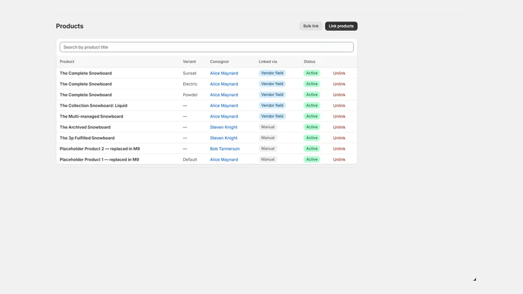Select The Collection Snowboard: Liquid title
The height and width of the screenshot is (294, 523).
point(93,106)
